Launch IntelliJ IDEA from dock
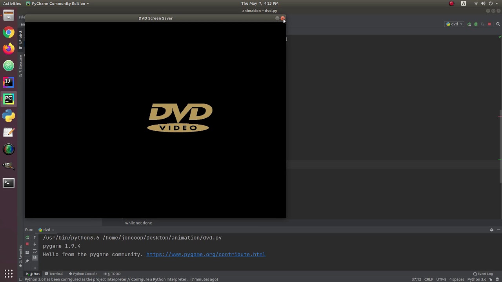The width and height of the screenshot is (502, 282). 9,82
